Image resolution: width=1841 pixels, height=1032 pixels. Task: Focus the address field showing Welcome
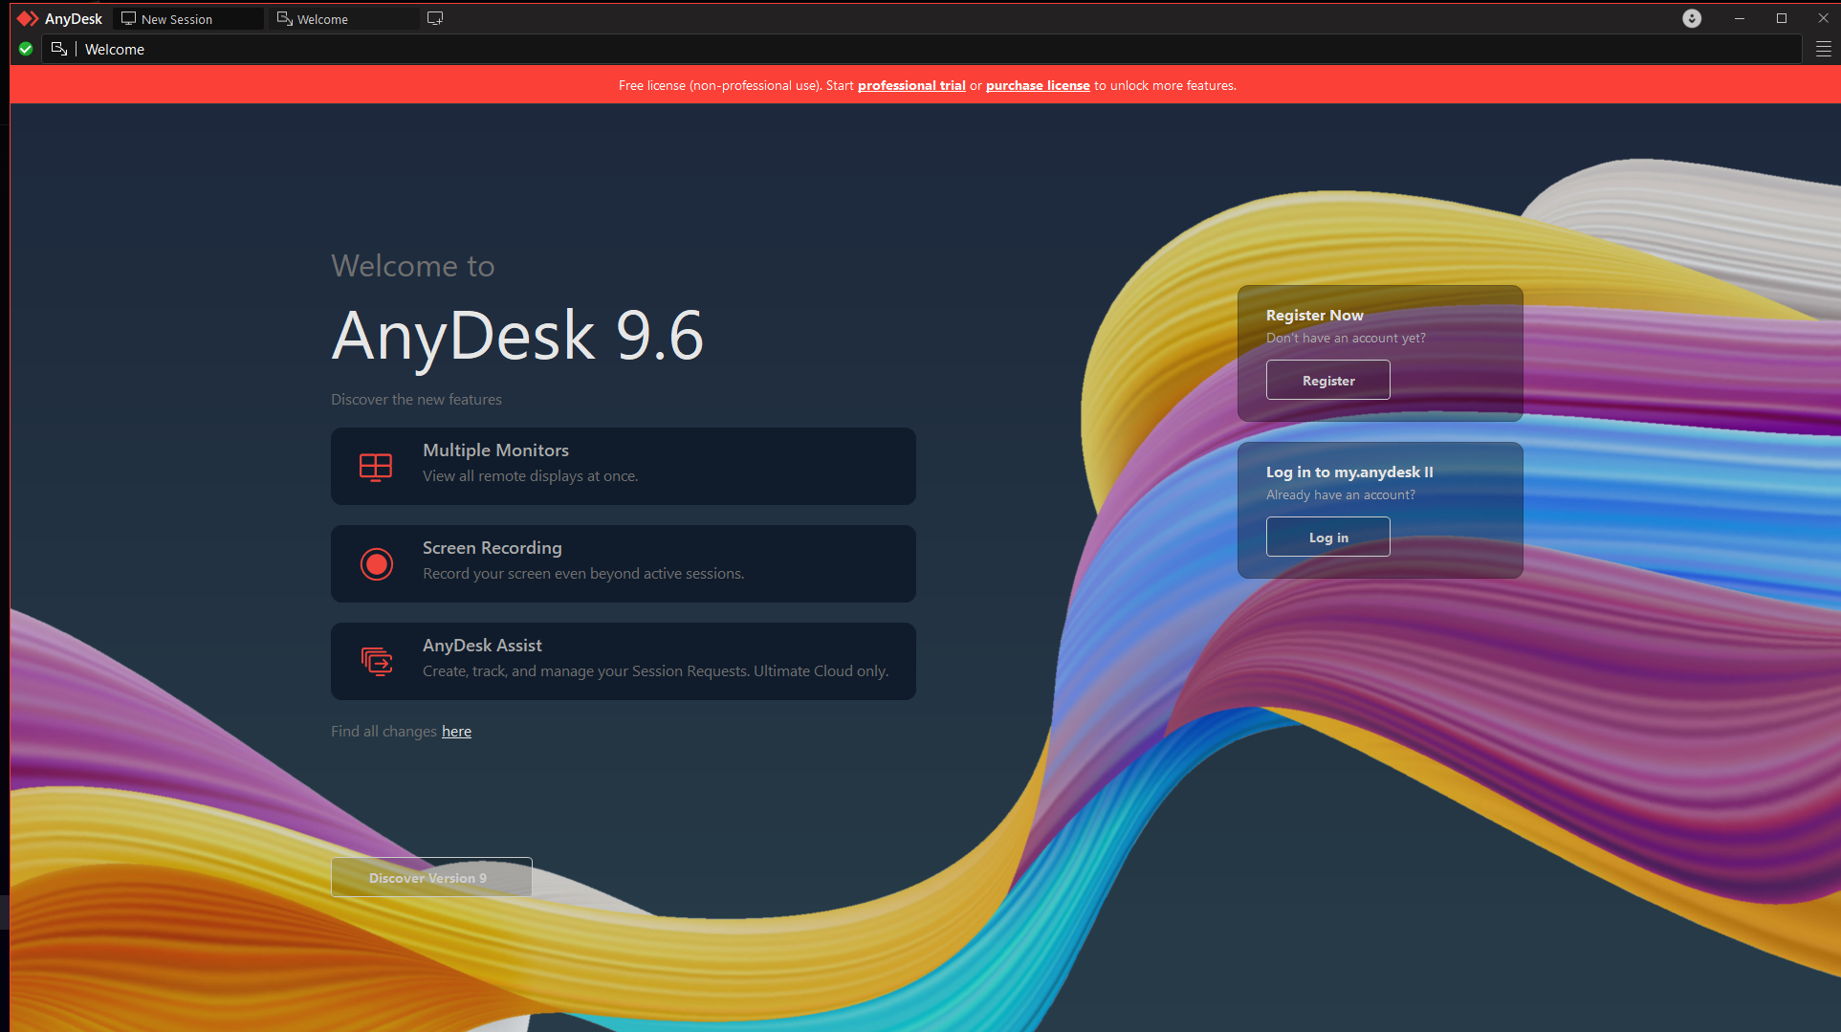pyautogui.click(x=922, y=49)
